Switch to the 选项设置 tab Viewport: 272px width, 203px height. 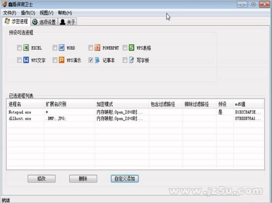coord(44,22)
